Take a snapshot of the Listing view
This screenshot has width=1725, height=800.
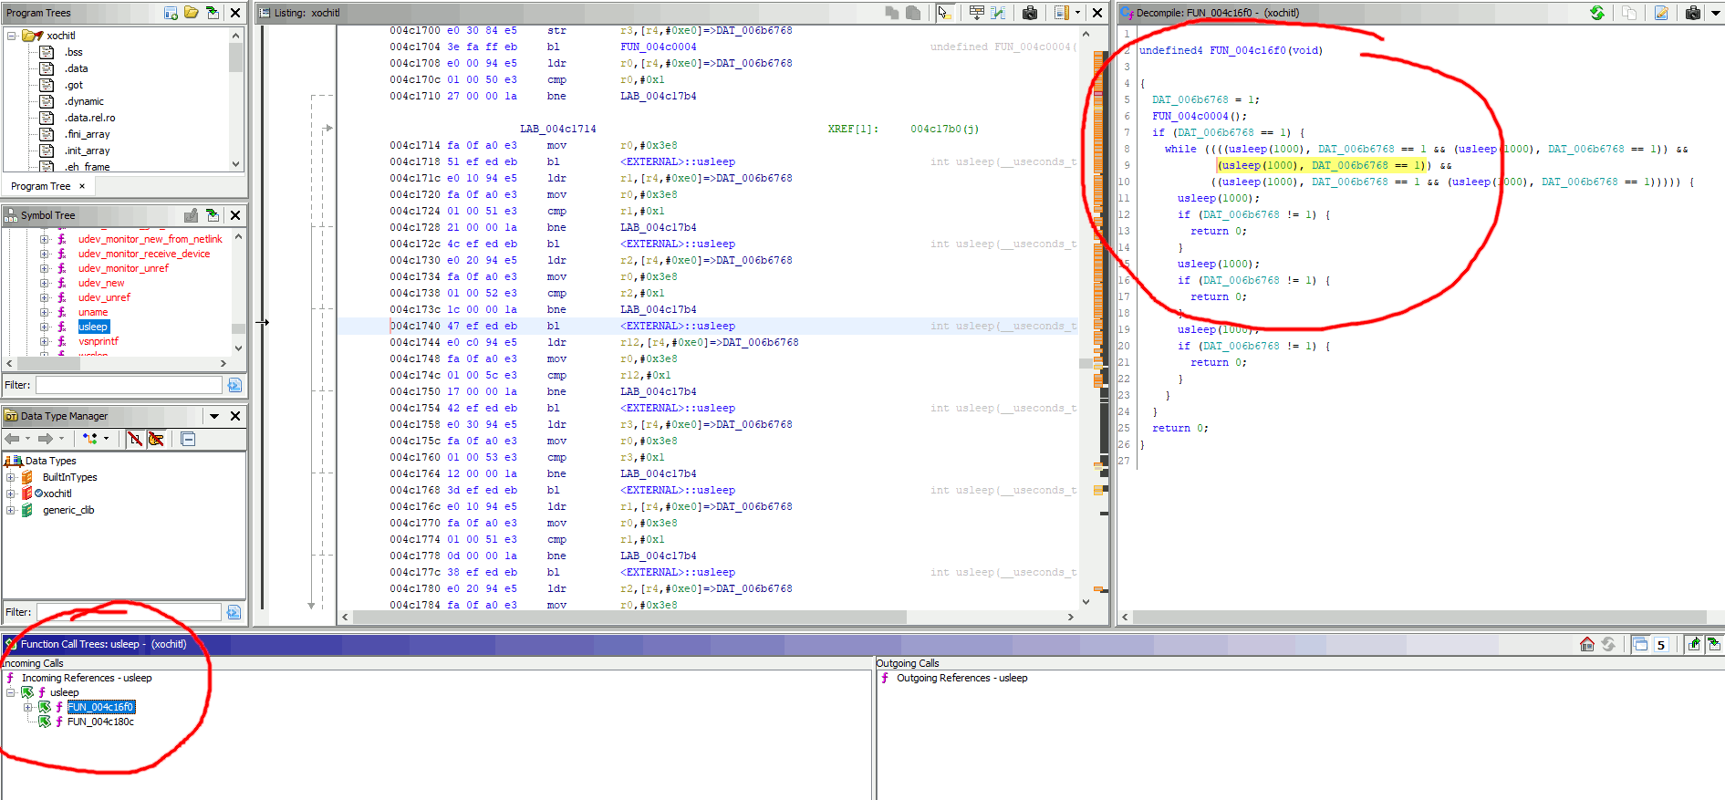1030,13
